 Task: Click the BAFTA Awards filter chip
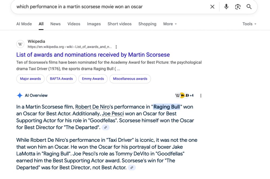[61, 79]
